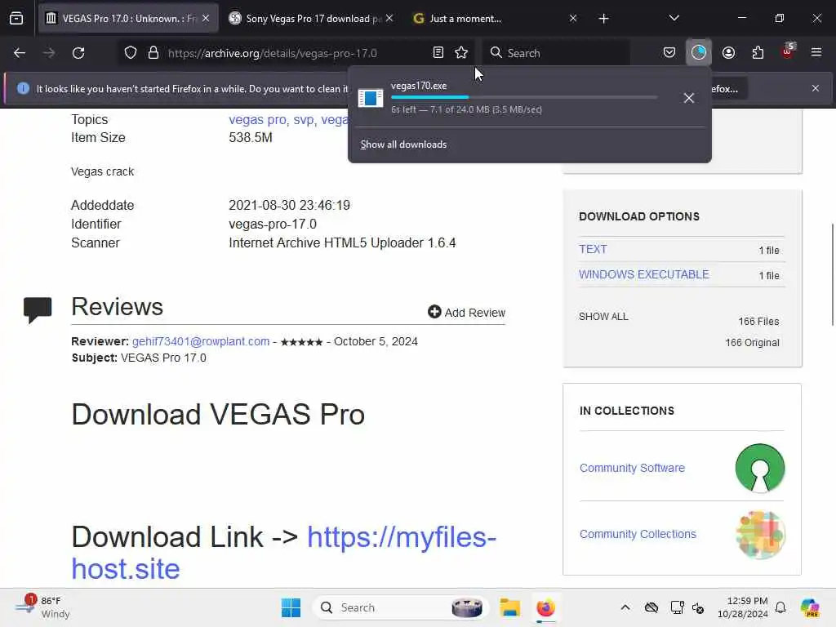Open 'svp' topic link

click(304, 119)
